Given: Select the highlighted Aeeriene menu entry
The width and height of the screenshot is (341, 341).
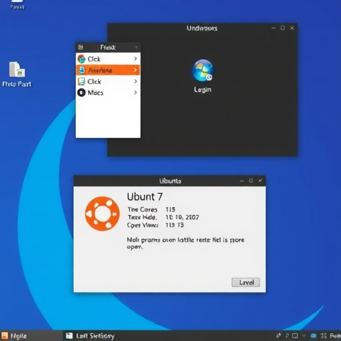Looking at the screenshot, I should pos(108,70).
